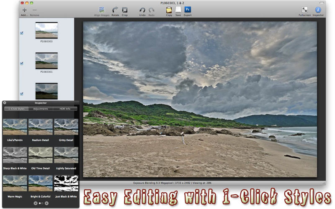Image resolution: width=335 pixels, height=209 pixels.
Task: Go to the previous styles page arrow
Action: pos(36,203)
